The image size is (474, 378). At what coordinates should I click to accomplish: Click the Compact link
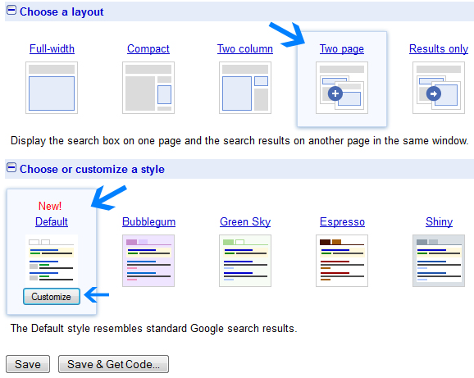(x=148, y=48)
